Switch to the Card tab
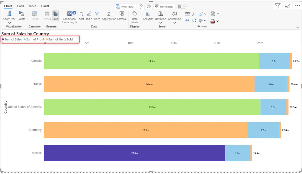The width and height of the screenshot is (302, 174). coord(21,6)
